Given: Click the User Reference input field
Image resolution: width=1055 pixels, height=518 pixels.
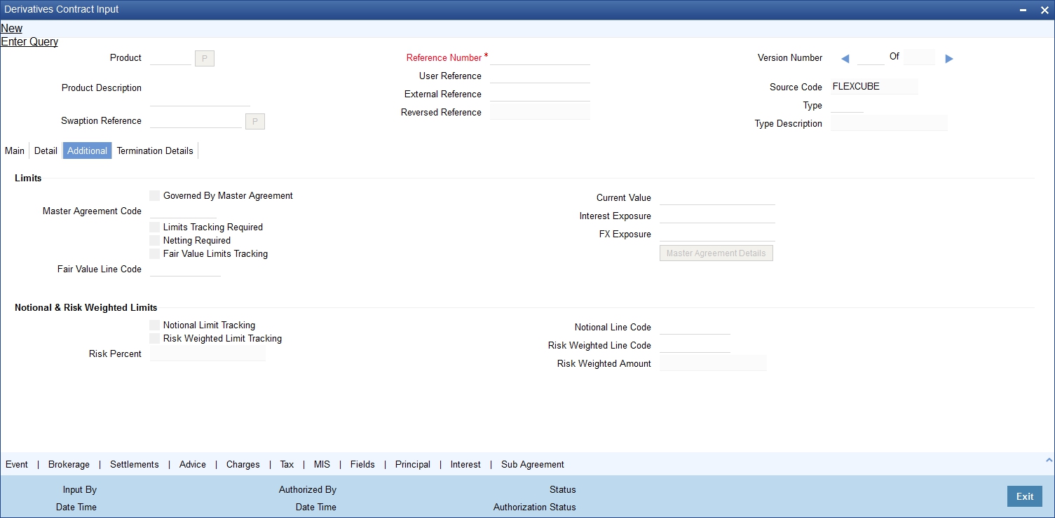Looking at the screenshot, I should coord(540,76).
